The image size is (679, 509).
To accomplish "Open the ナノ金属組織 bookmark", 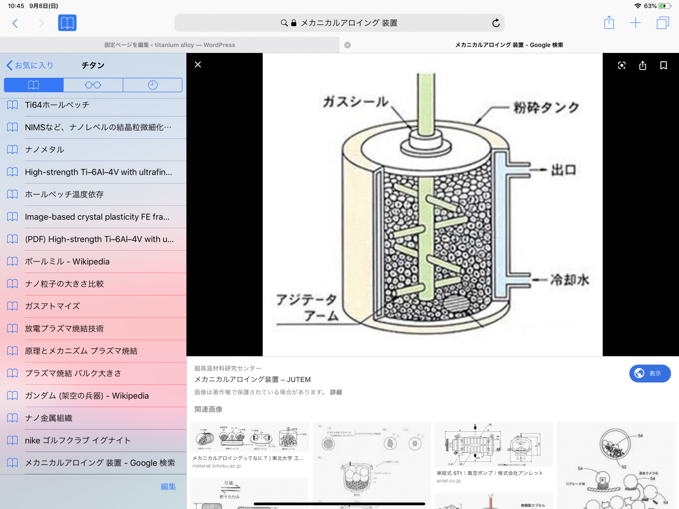I will (93, 418).
